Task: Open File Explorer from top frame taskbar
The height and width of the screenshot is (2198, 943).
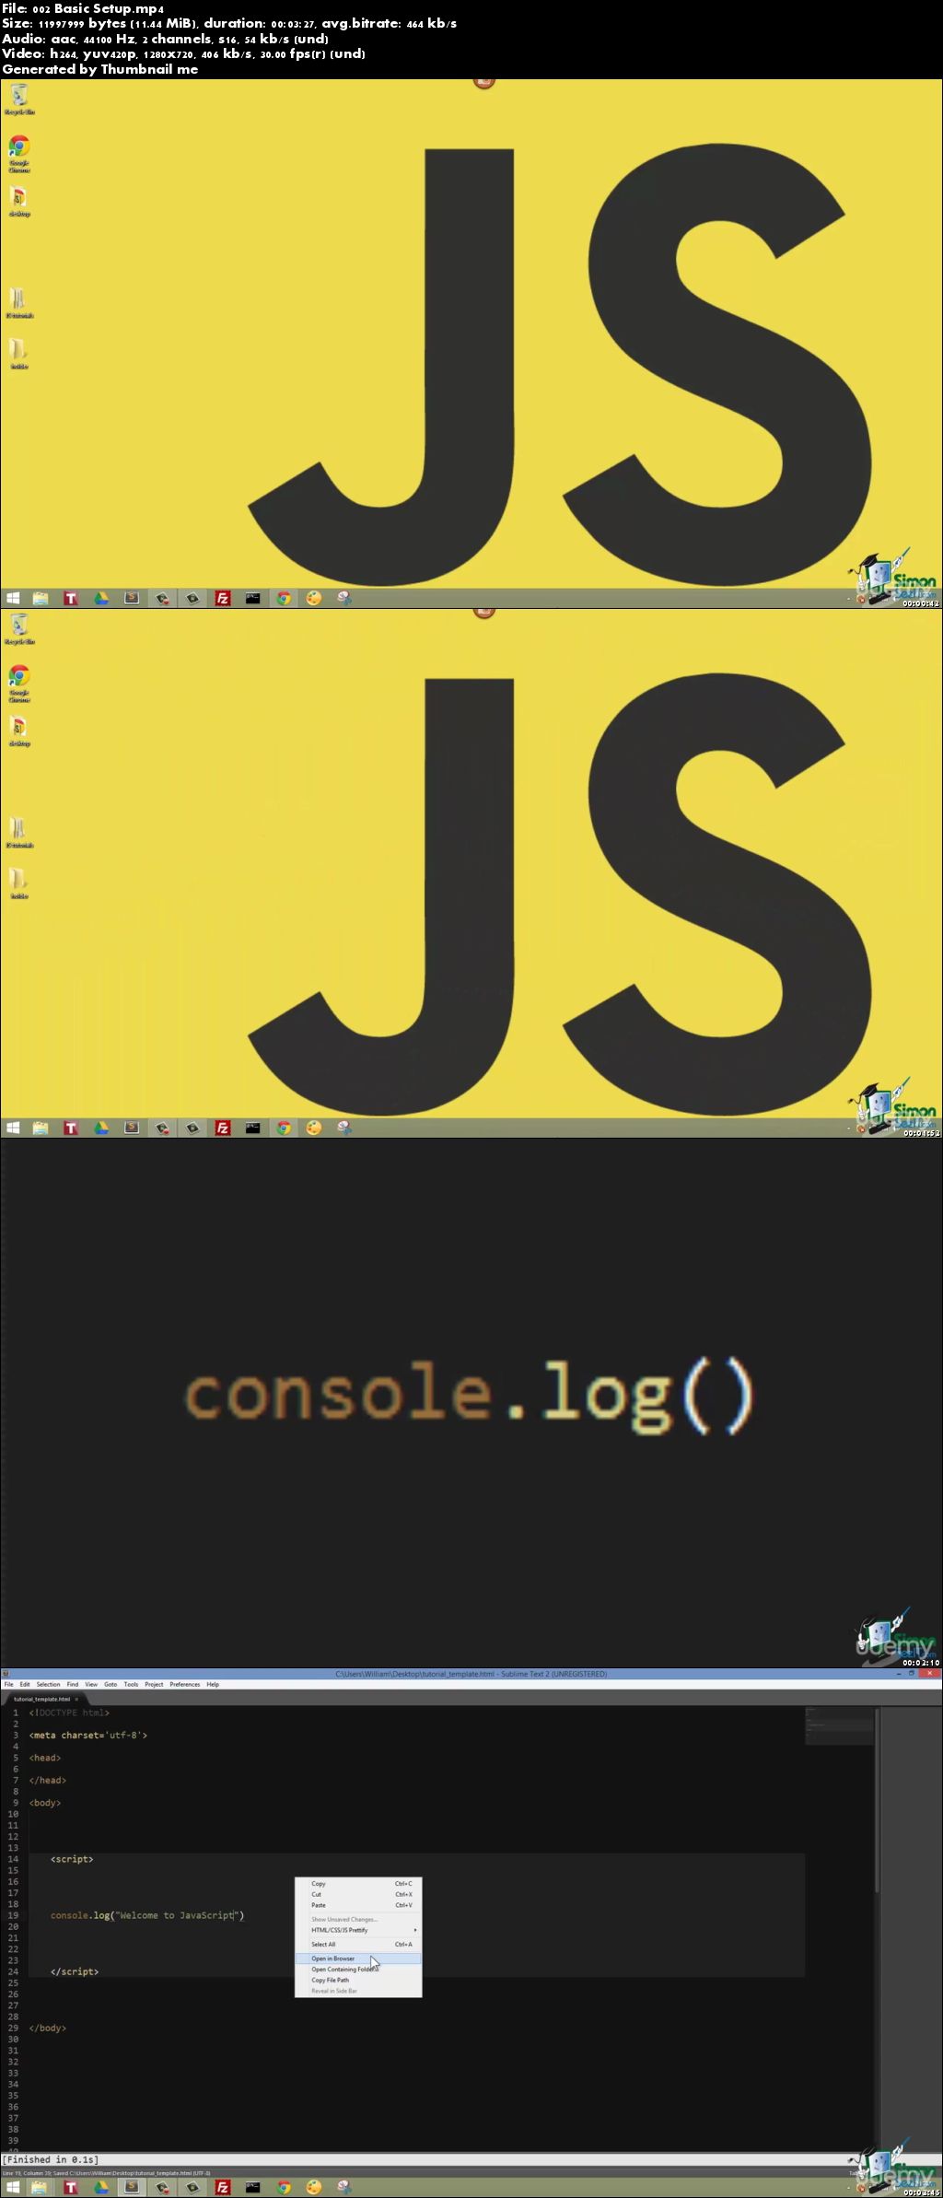Action: click(x=41, y=598)
